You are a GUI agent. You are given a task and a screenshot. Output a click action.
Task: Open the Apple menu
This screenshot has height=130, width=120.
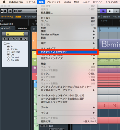[4, 2]
